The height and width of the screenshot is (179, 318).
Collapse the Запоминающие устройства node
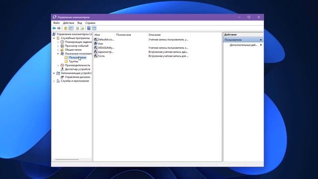pyautogui.click(x=54, y=73)
